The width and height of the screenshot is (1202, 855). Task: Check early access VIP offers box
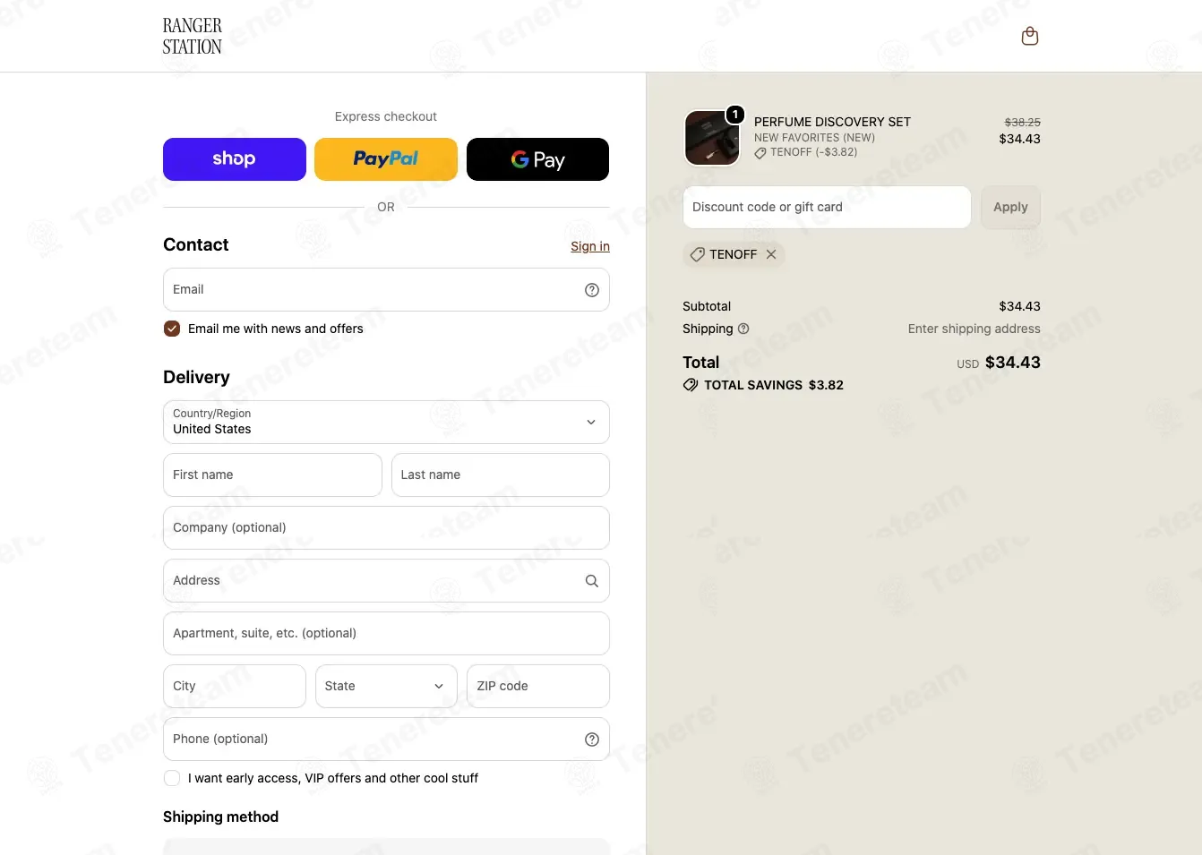click(172, 778)
